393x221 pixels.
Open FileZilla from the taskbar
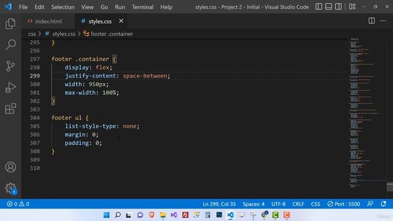[185, 215]
